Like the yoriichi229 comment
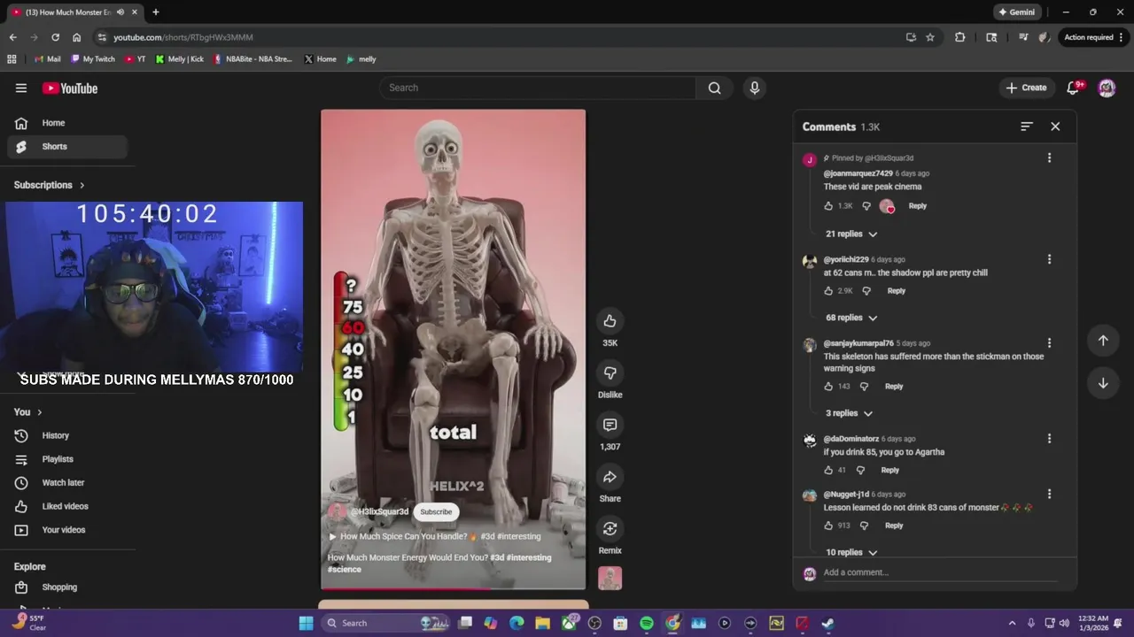This screenshot has height=637, width=1134. (x=828, y=291)
